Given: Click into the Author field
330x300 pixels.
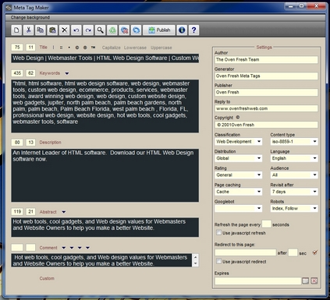Looking at the screenshot, I should [266, 59].
